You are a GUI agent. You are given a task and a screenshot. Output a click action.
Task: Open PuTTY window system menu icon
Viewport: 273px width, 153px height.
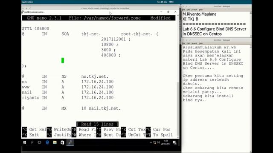click(23, 12)
